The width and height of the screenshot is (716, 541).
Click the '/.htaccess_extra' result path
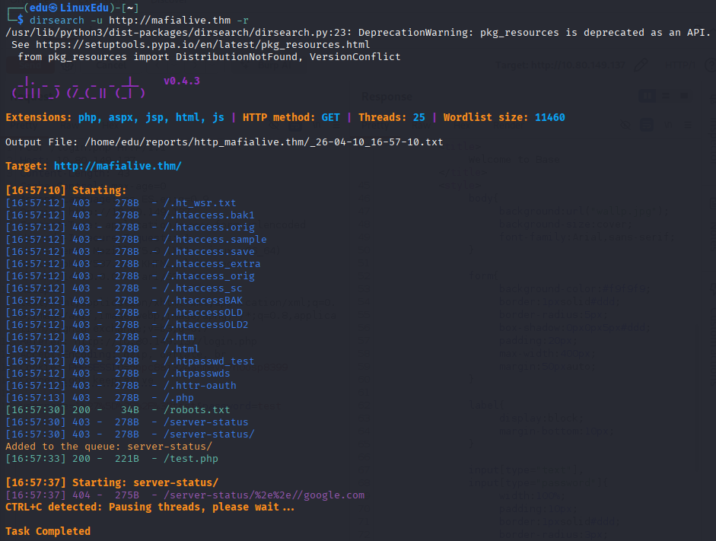(x=212, y=264)
